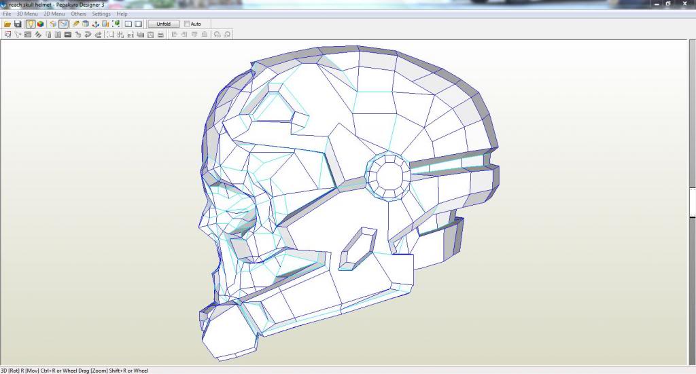Click the Save floppy disk icon
The height and width of the screenshot is (374, 696).
coord(18,24)
